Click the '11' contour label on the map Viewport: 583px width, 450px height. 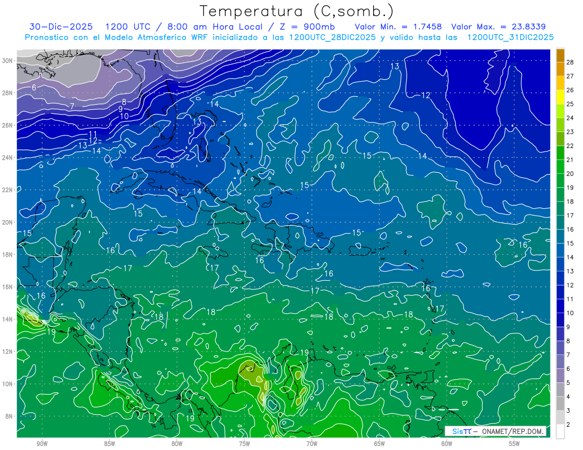[93, 134]
